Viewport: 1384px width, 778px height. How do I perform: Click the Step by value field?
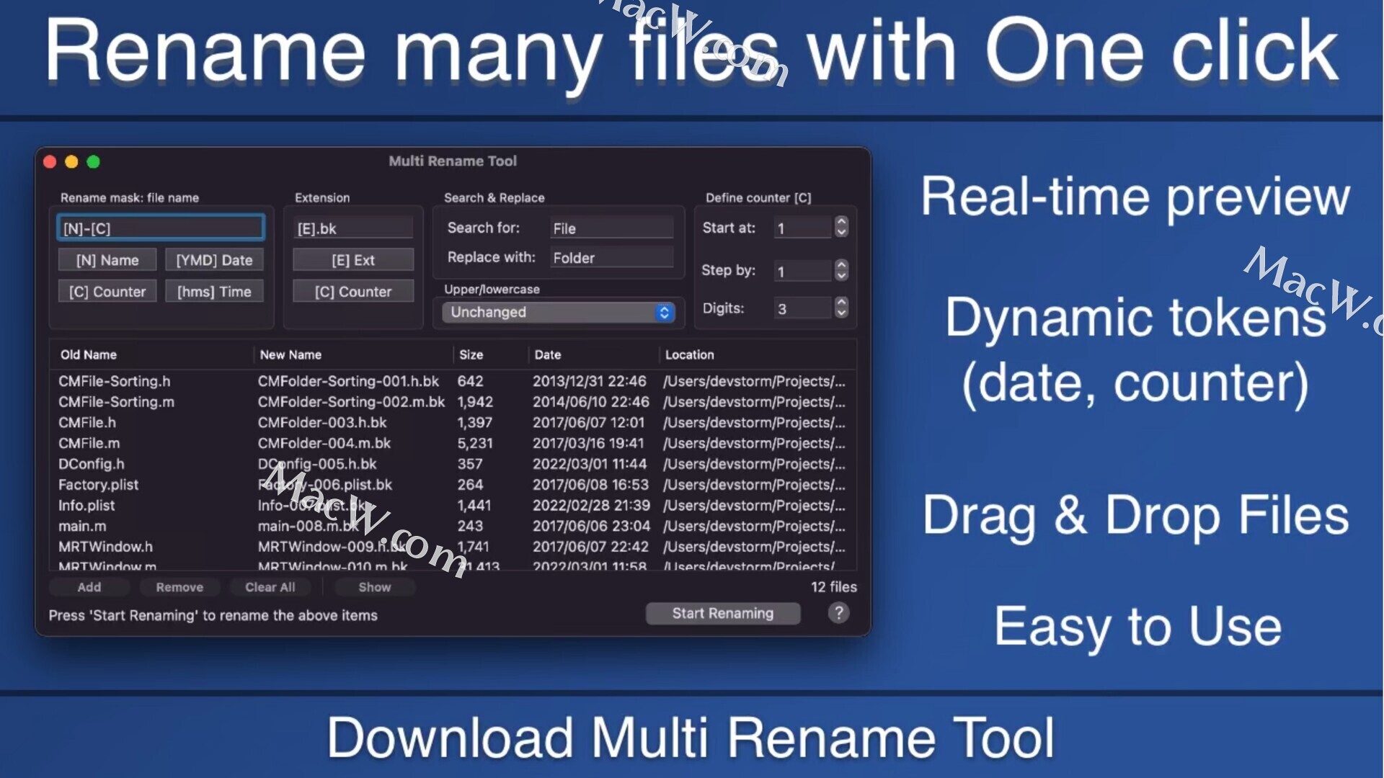pos(802,271)
